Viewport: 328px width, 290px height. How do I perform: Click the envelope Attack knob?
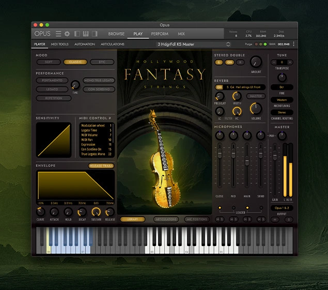pos(54,212)
